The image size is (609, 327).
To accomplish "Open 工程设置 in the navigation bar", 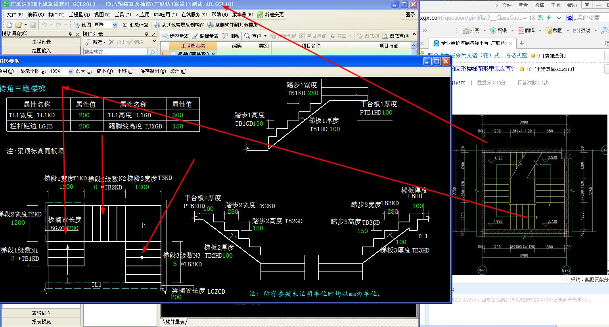I will click(41, 42).
